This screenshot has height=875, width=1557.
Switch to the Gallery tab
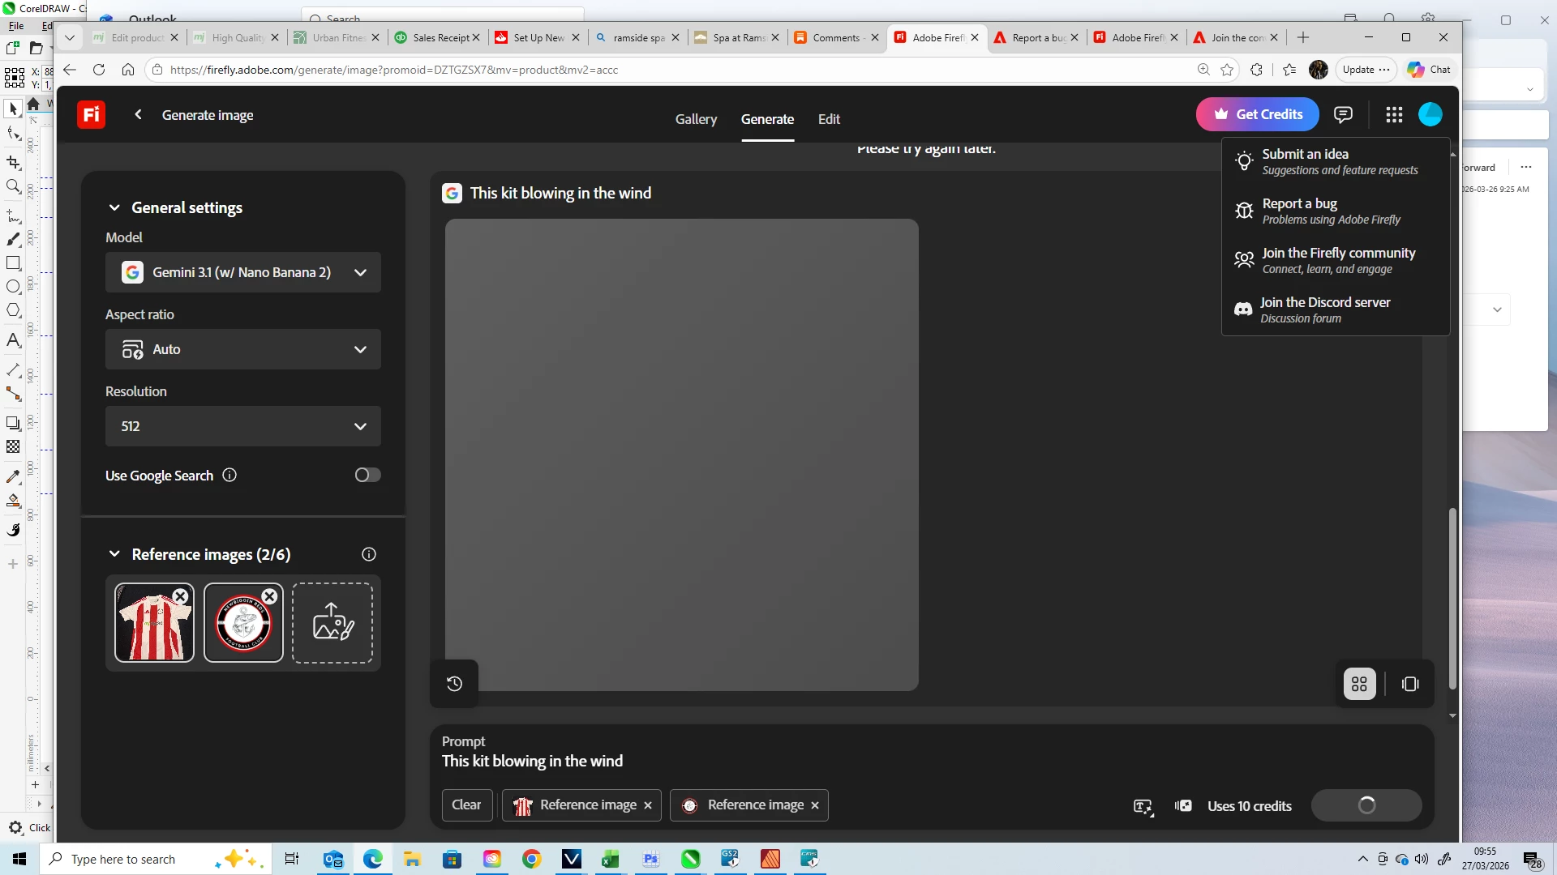tap(696, 119)
